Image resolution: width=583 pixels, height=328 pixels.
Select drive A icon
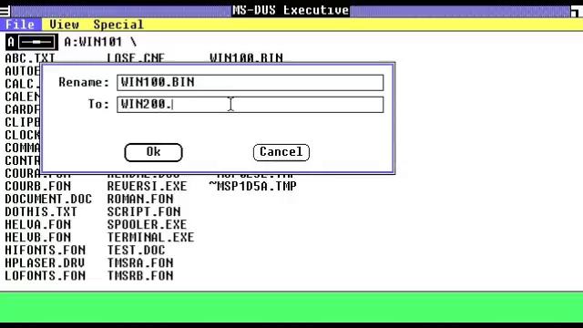coord(32,42)
